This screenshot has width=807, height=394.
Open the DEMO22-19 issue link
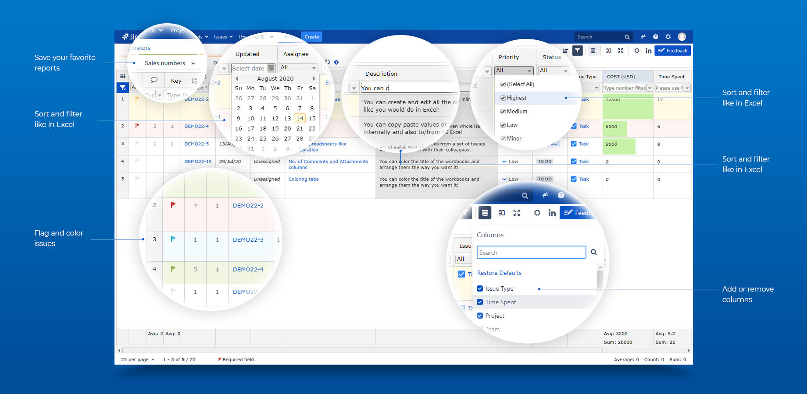tap(198, 162)
